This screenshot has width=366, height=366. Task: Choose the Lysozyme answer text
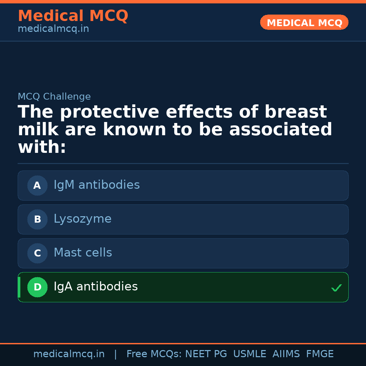[x=82, y=219]
